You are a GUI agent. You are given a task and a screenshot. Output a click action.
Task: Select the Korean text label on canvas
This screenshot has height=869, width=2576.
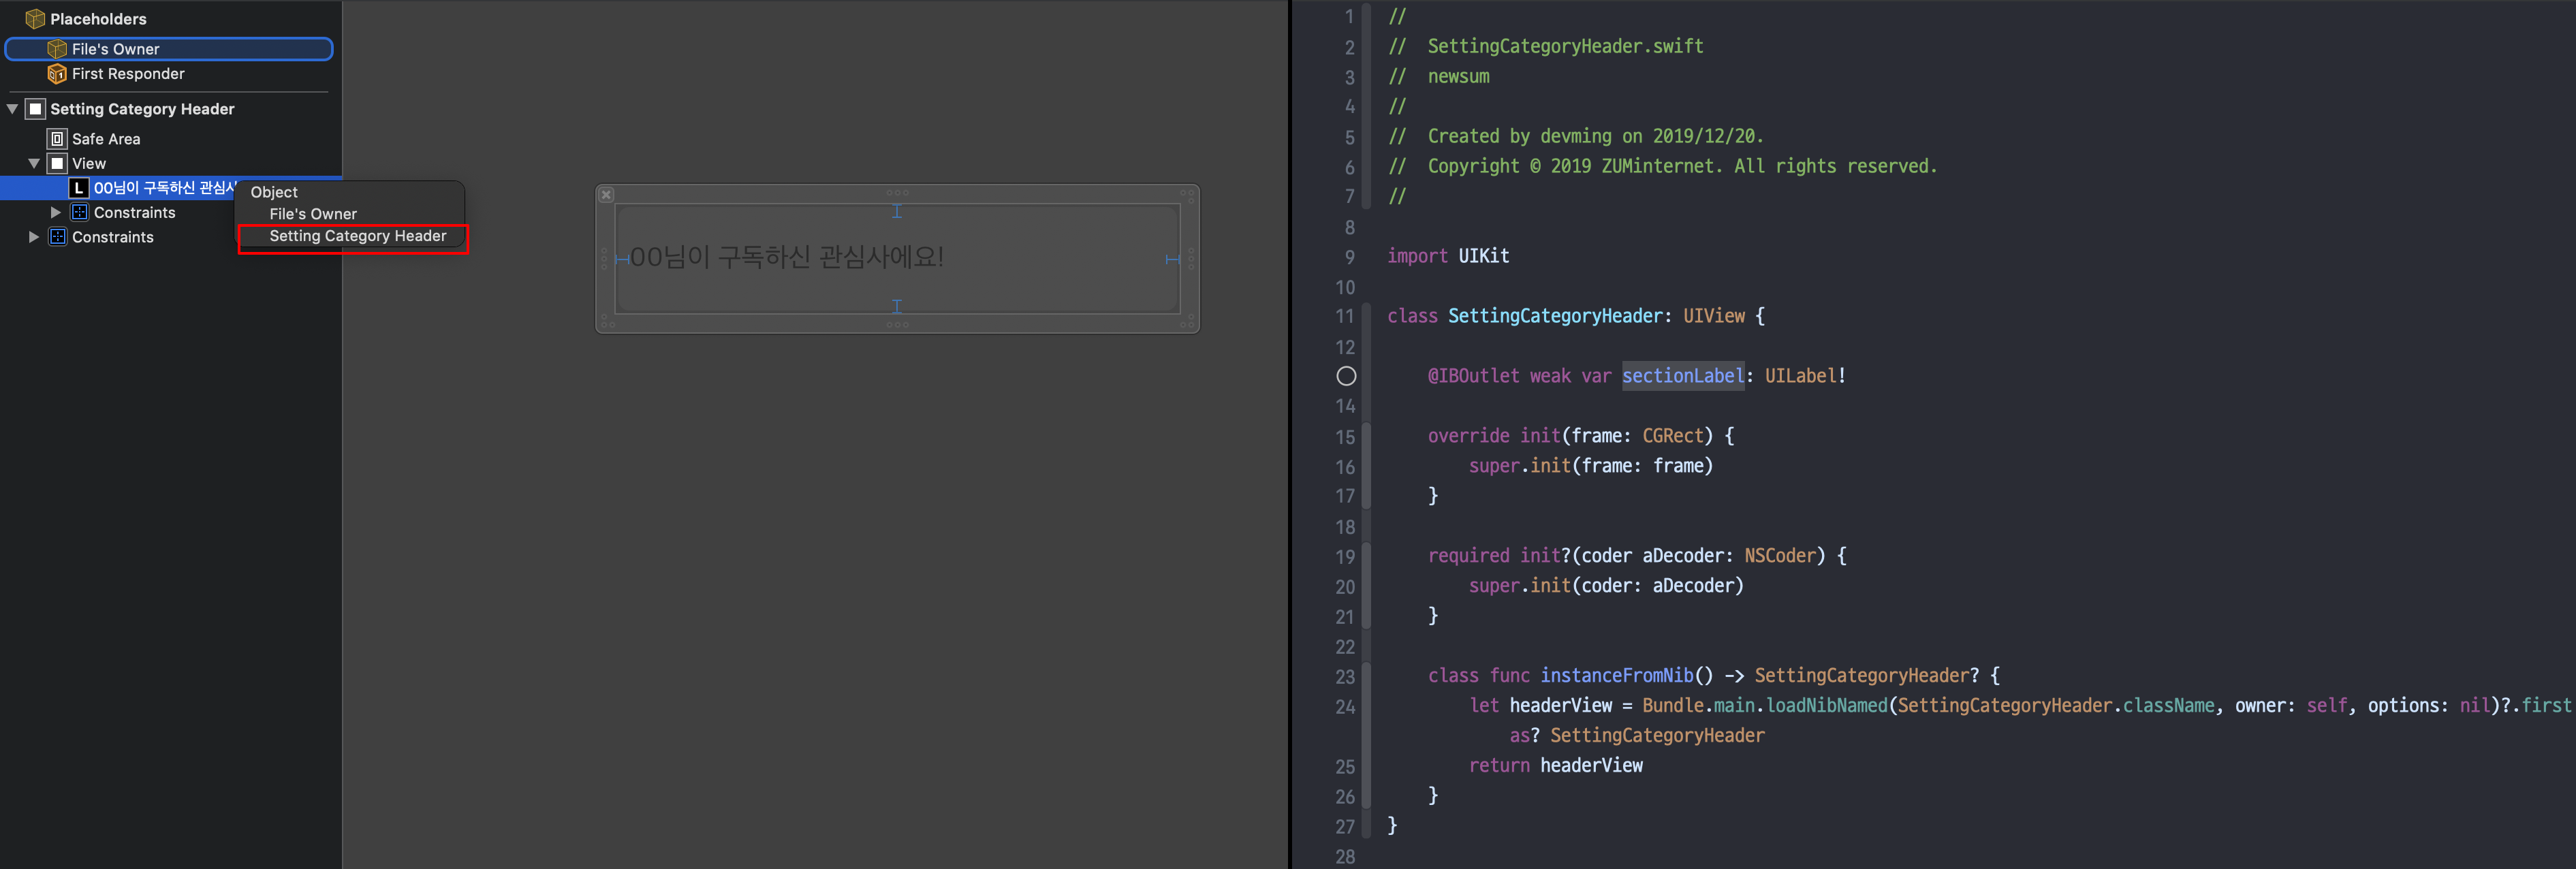pos(786,257)
